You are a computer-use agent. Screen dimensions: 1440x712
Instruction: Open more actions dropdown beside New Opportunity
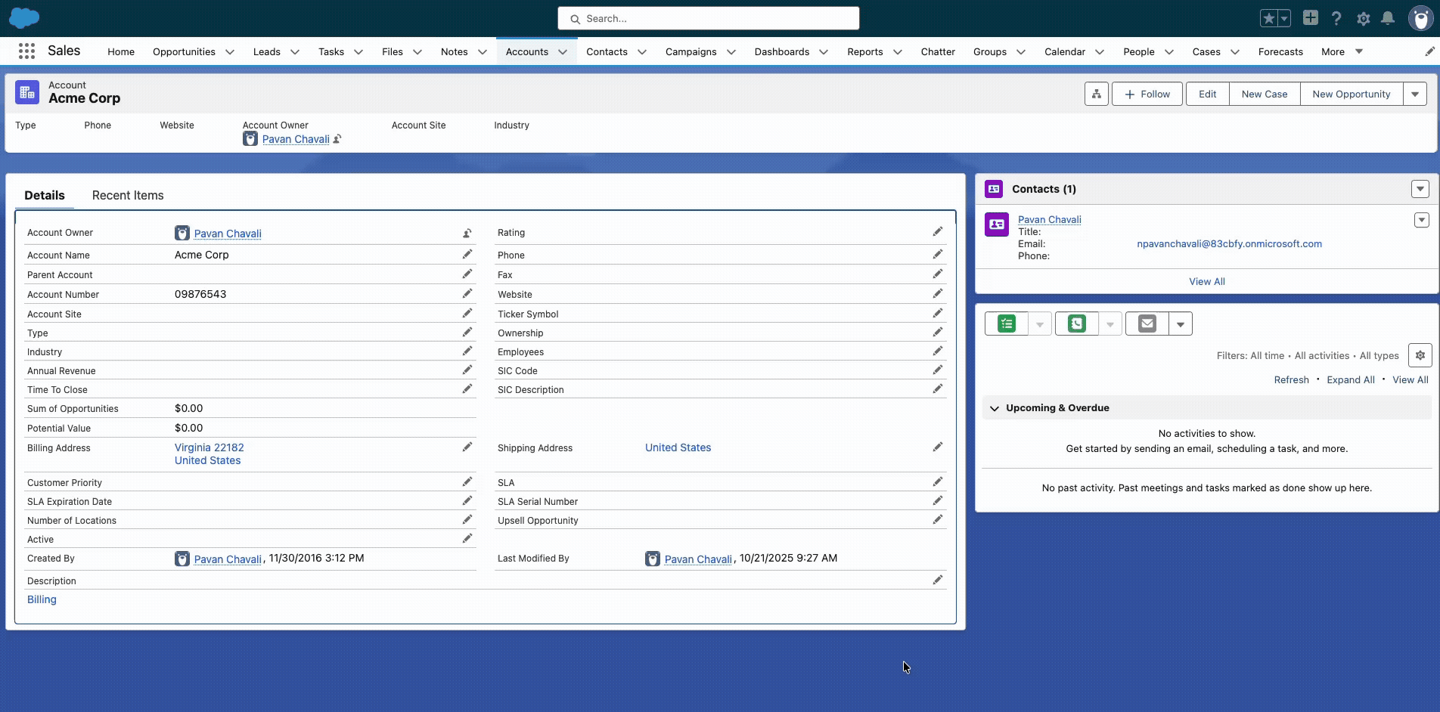pos(1414,94)
